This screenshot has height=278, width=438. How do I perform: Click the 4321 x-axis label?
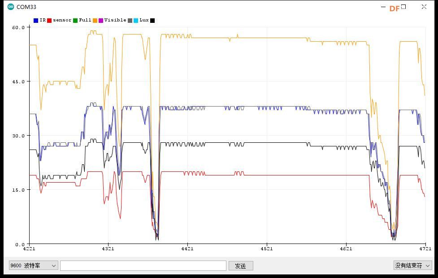point(108,248)
